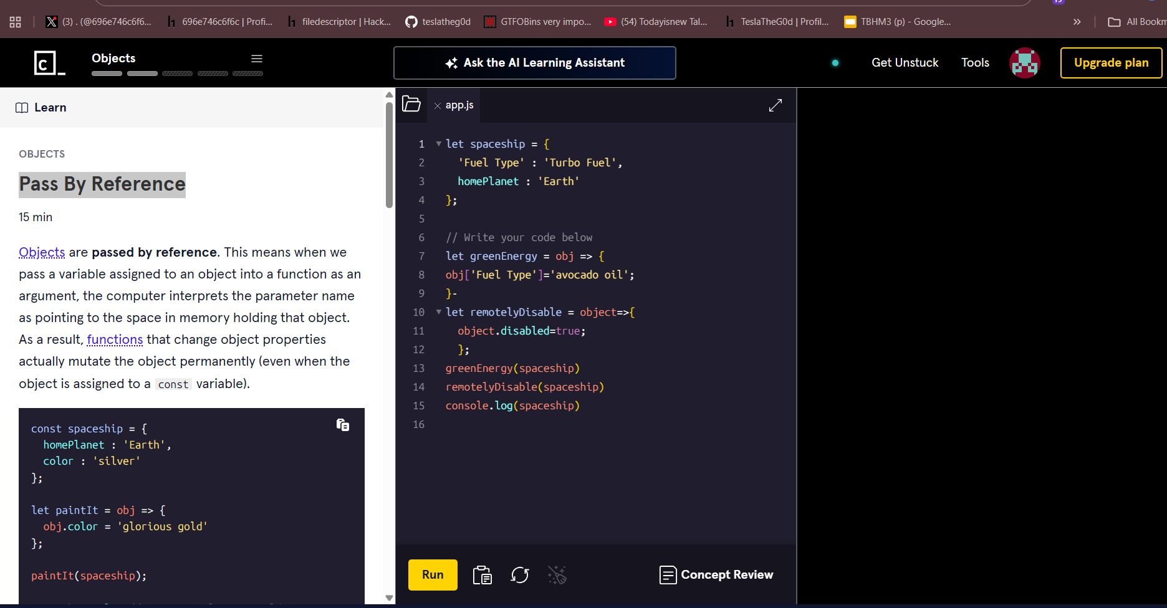
Task: Open the Get Unstuck menu
Action: [x=905, y=63]
